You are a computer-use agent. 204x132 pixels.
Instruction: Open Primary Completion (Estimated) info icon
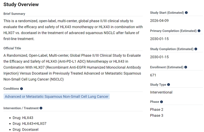pyautogui.click(x=199, y=31)
